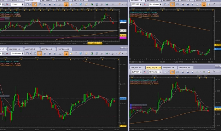Click the orange pencil draw icon in the EUR/USD m5 window
This screenshot has height=131, width=221.
(120, 53)
